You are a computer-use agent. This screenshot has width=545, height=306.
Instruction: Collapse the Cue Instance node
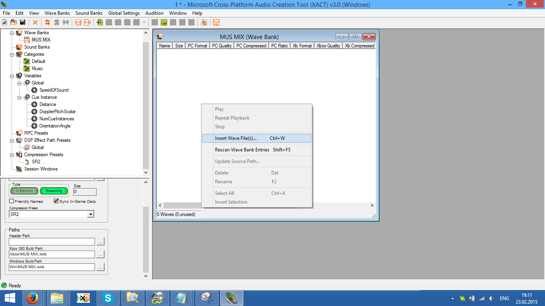click(x=20, y=97)
